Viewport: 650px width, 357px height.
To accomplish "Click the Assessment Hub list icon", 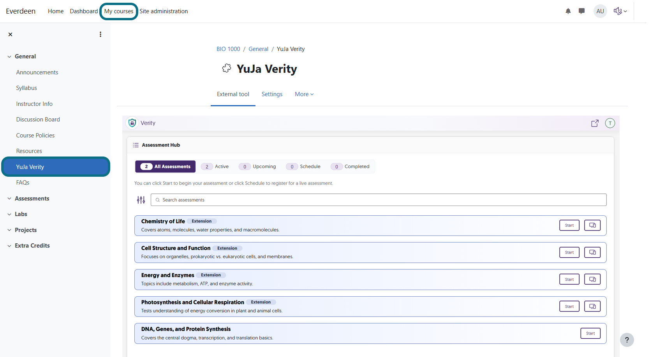I will 136,145.
